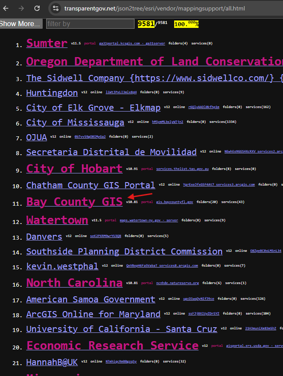
Task: Open the O8ZpeBC0xLM5nL34 link
Action: tap(266, 251)
